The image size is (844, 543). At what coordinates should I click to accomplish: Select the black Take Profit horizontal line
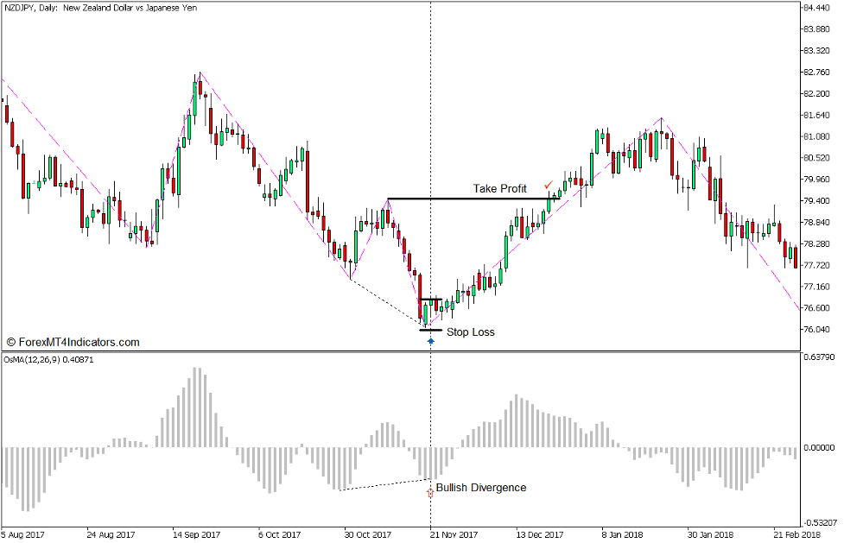click(x=466, y=196)
